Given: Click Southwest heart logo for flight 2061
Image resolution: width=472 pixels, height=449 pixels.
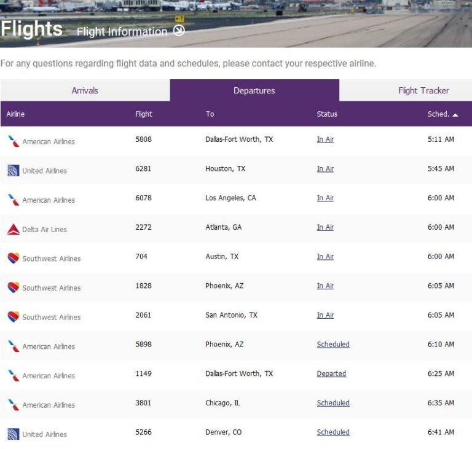Looking at the screenshot, I should [x=14, y=316].
